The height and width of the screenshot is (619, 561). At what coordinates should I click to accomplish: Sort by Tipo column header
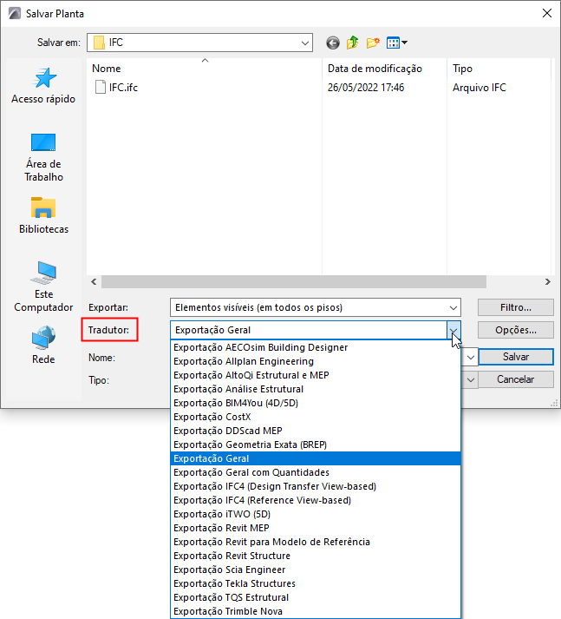[499, 69]
